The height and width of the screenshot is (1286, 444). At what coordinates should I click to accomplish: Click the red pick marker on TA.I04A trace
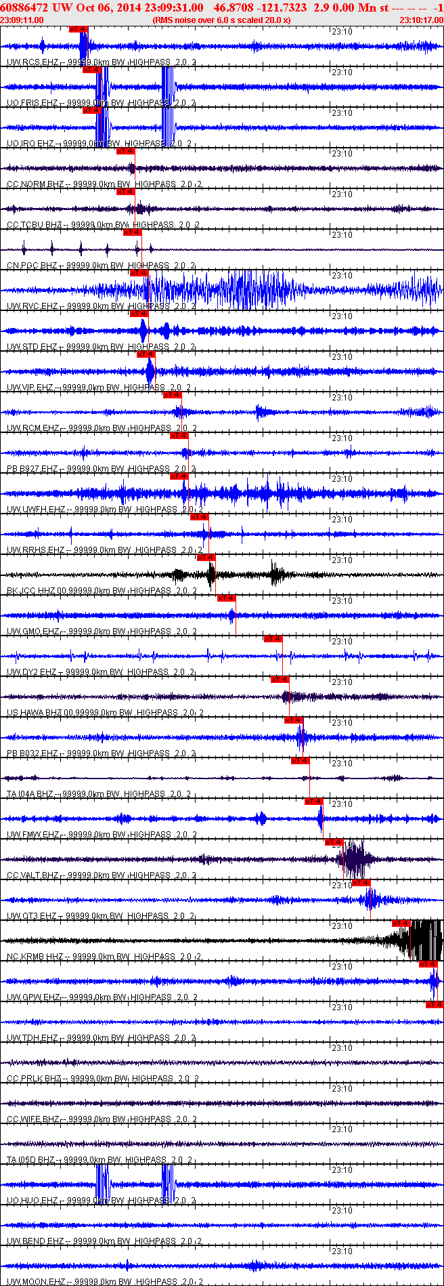pyautogui.click(x=301, y=761)
